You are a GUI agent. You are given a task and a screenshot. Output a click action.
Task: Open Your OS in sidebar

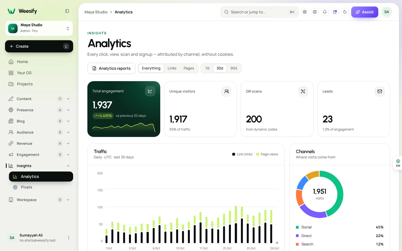pyautogui.click(x=39, y=73)
